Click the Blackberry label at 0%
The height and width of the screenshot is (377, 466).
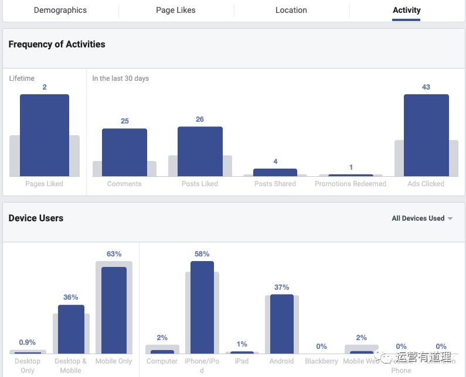321,361
